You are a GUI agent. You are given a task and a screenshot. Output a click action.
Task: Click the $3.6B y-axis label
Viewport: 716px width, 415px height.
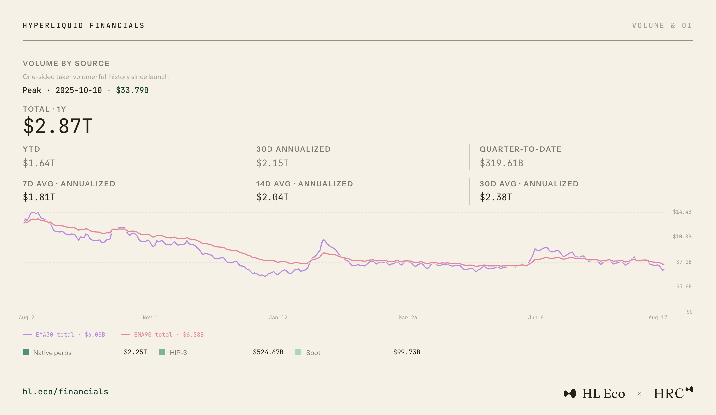[x=684, y=287]
